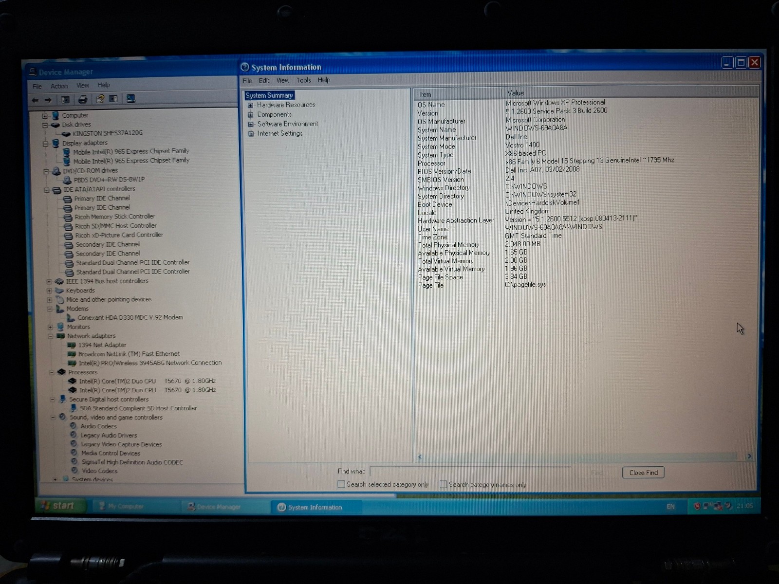Open File menu in System Information
The width and height of the screenshot is (779, 584).
pyautogui.click(x=247, y=81)
